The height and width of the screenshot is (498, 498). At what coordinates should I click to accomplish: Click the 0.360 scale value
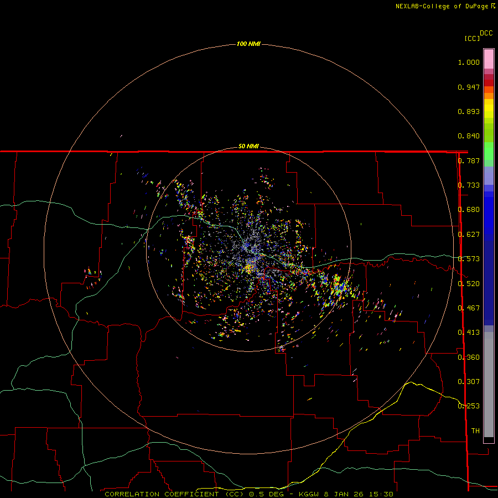(x=469, y=357)
